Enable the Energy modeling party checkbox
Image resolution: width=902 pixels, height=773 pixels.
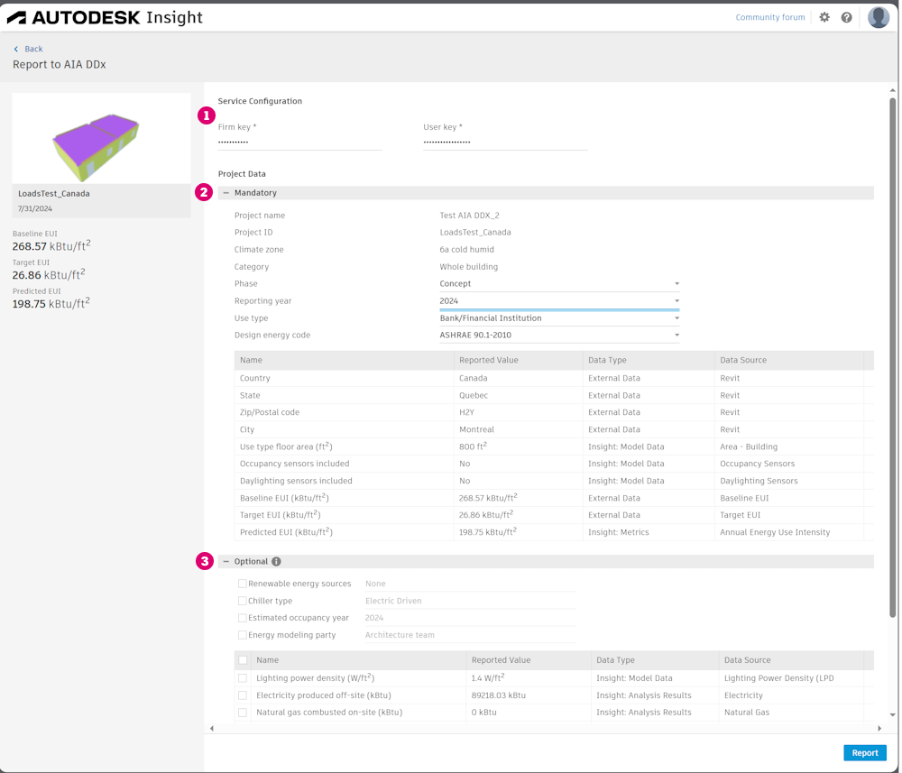(242, 635)
